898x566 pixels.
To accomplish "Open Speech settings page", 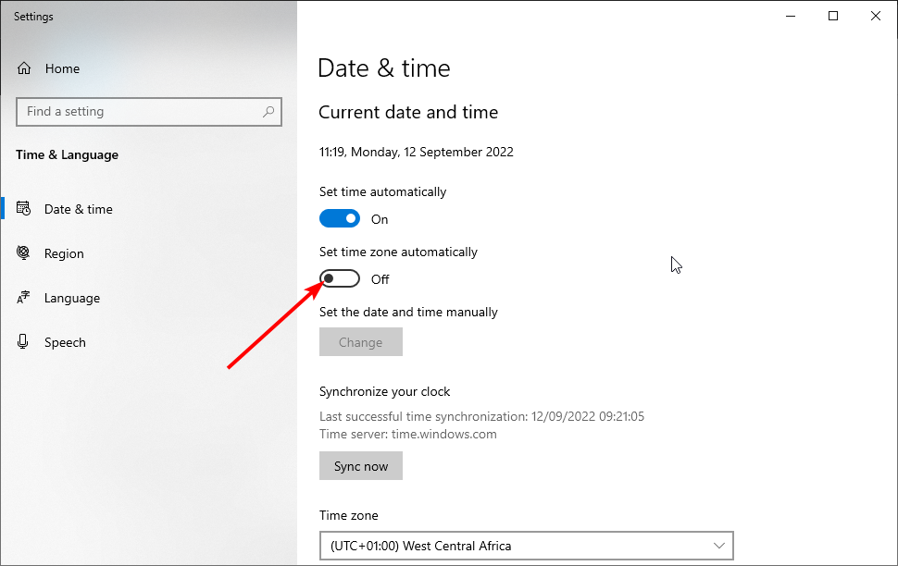I will point(65,342).
